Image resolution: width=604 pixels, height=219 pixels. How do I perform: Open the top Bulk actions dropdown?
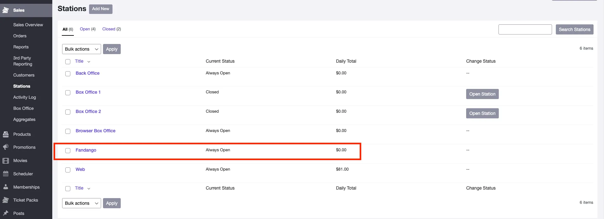coord(81,49)
